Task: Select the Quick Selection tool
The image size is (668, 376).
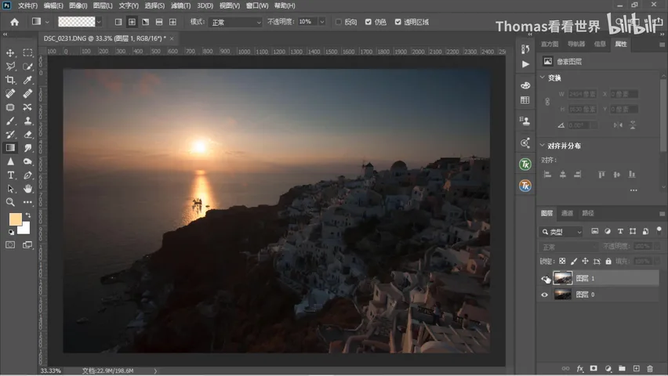Action: tap(27, 67)
